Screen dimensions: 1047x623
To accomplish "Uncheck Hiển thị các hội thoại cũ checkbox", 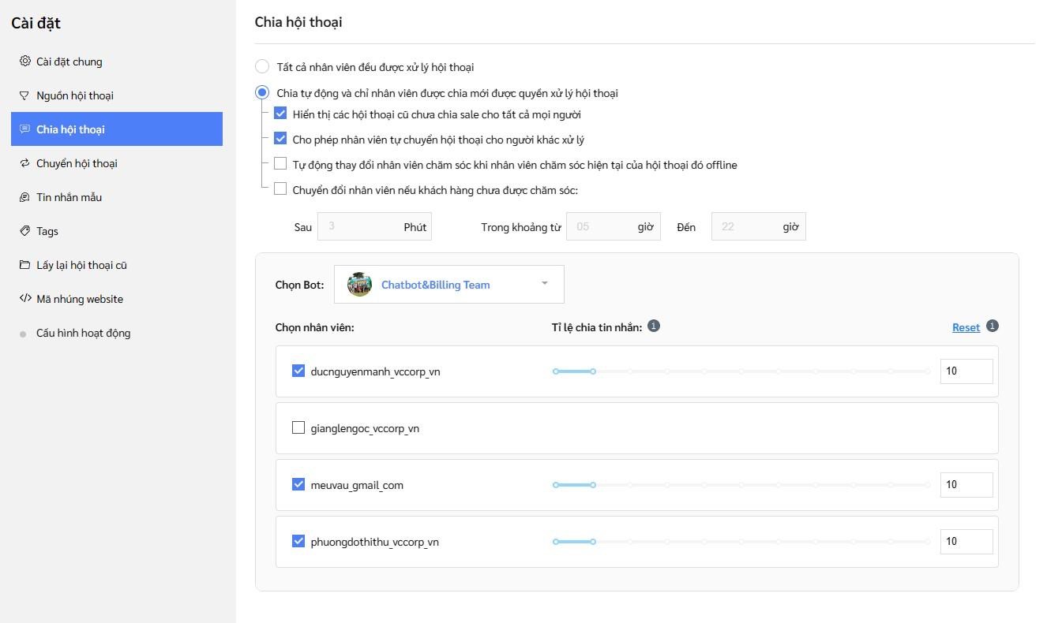I will 280,114.
